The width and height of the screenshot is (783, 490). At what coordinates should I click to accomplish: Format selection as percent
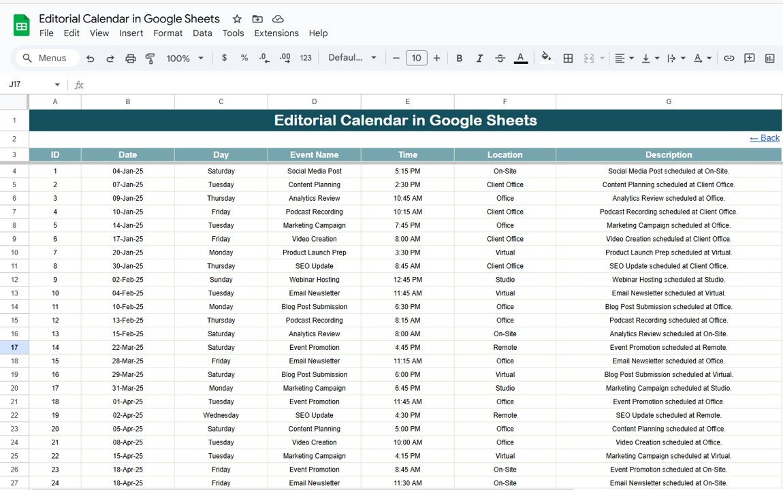pos(244,59)
